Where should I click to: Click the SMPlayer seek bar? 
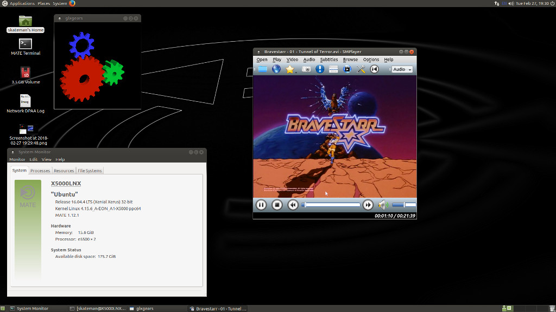coord(331,205)
